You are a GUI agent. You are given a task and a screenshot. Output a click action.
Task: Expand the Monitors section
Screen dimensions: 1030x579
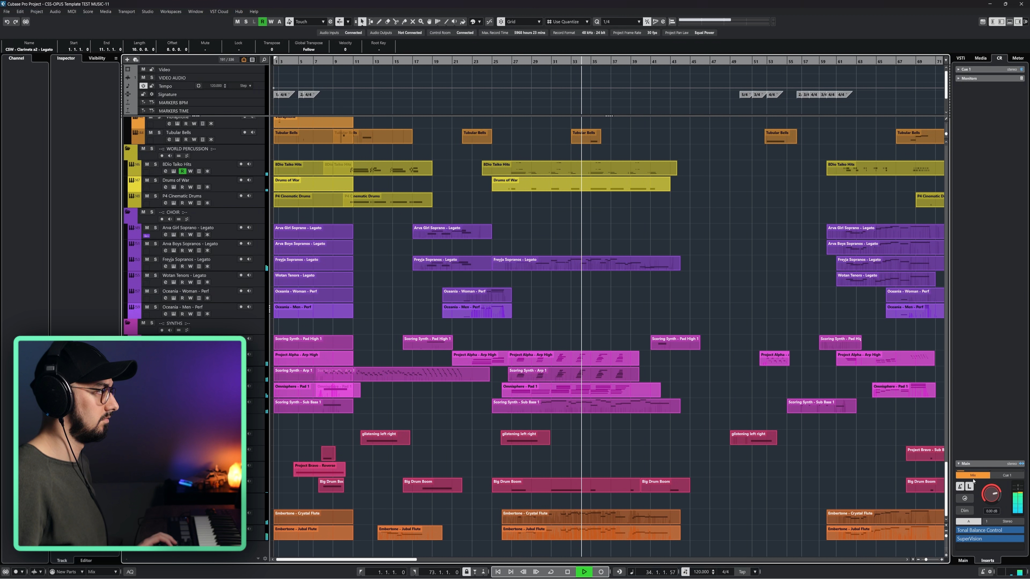[959, 78]
